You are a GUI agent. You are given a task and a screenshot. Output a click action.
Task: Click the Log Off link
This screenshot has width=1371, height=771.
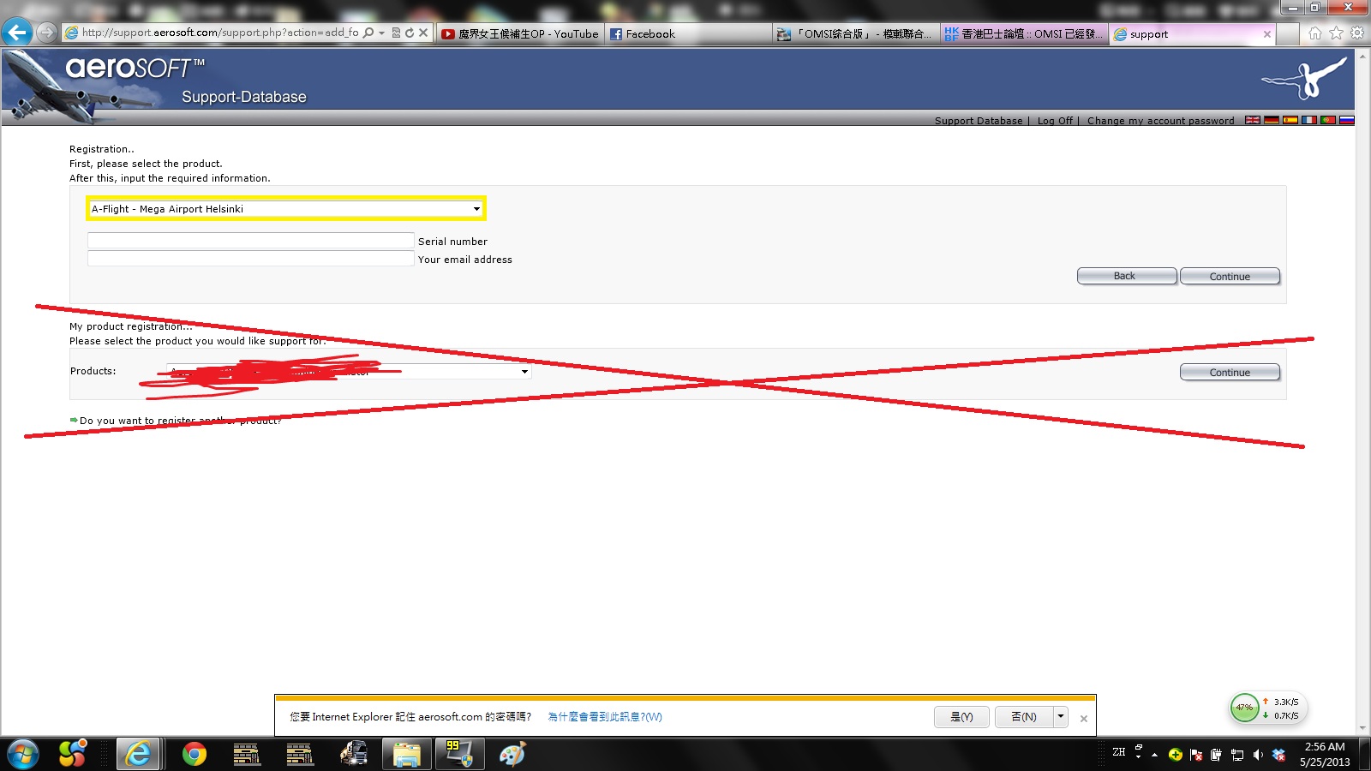[1055, 121]
